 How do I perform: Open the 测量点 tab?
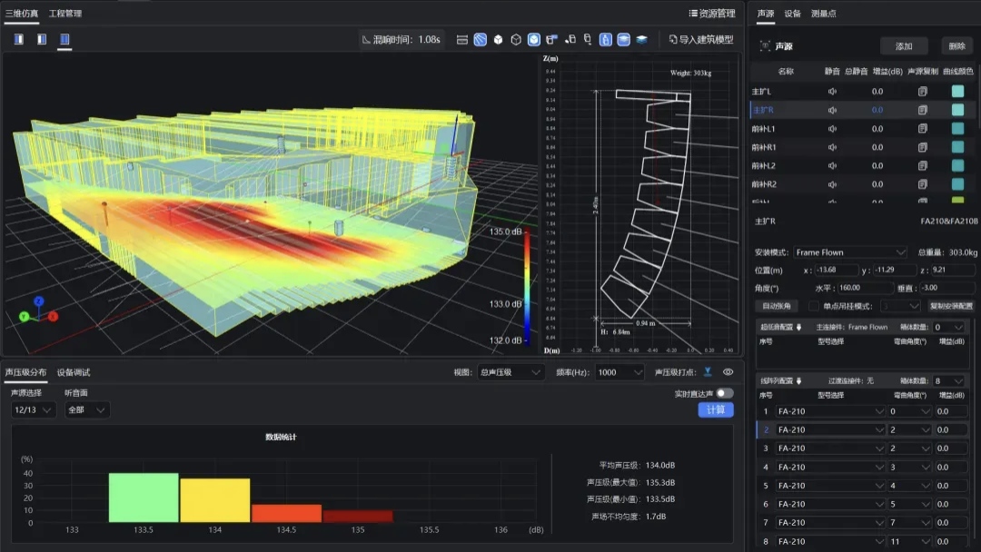tap(823, 14)
